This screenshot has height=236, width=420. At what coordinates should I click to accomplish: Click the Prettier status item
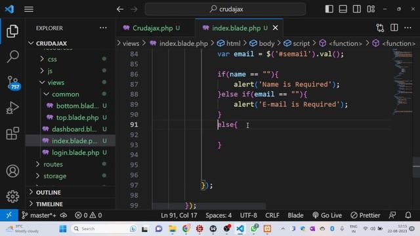(x=366, y=216)
